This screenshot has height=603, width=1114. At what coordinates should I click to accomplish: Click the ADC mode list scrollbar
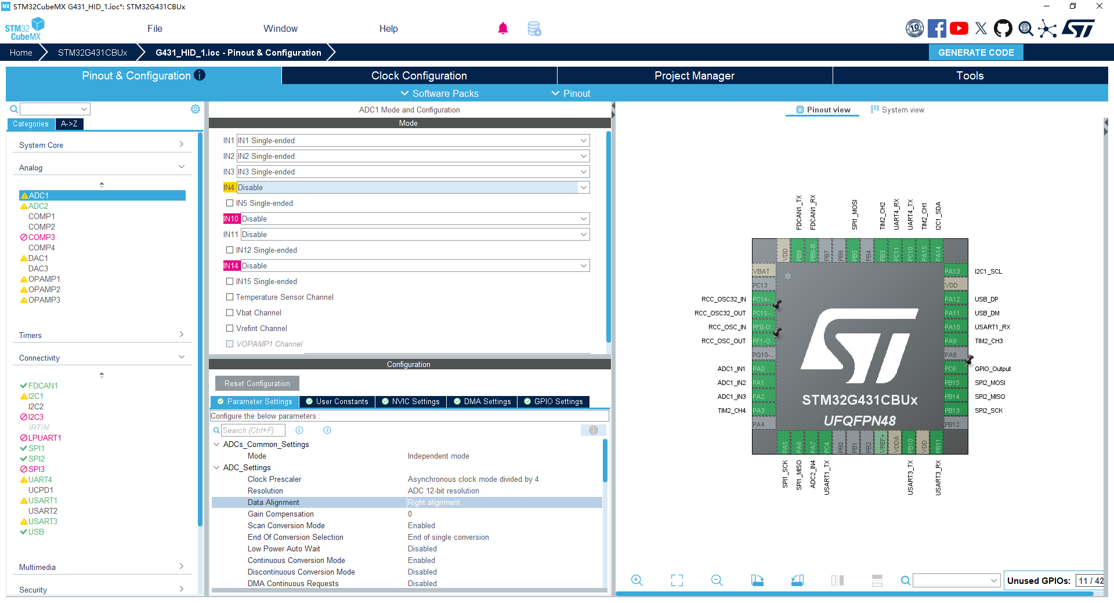[608, 237]
